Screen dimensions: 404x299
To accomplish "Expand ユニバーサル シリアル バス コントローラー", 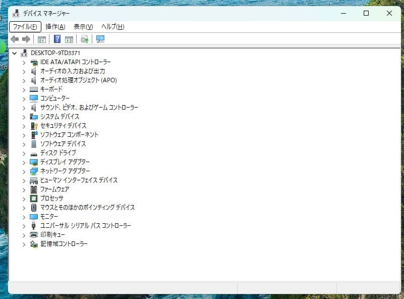I will coord(23,226).
